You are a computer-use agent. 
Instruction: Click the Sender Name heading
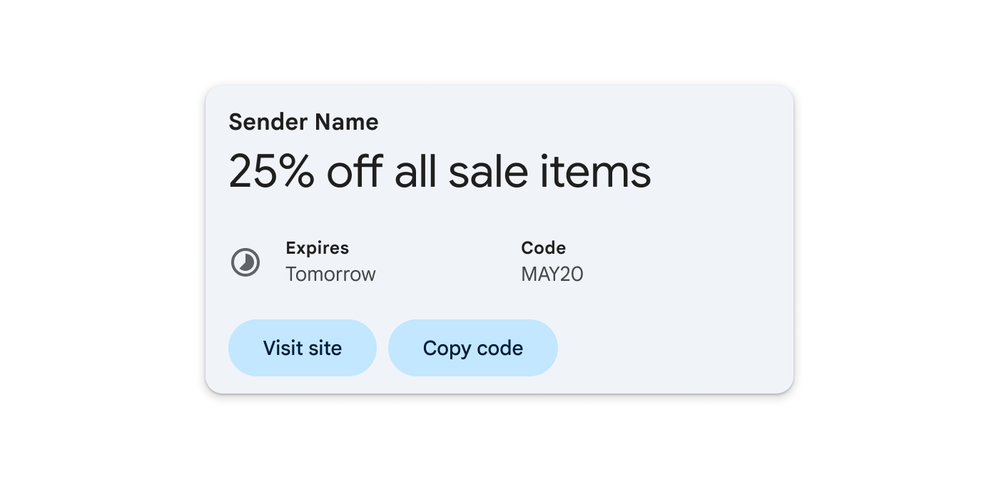[x=303, y=122]
